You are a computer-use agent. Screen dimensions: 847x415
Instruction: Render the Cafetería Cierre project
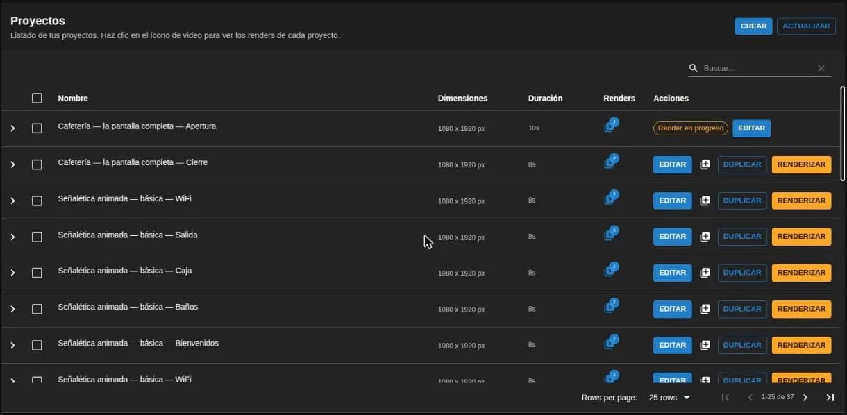[801, 164]
